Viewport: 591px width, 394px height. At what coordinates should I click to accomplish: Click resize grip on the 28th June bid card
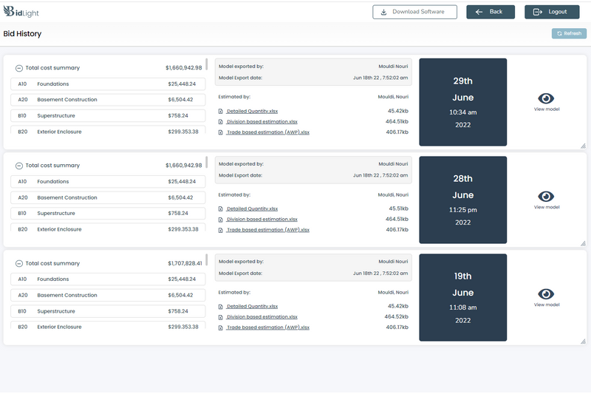click(x=583, y=243)
